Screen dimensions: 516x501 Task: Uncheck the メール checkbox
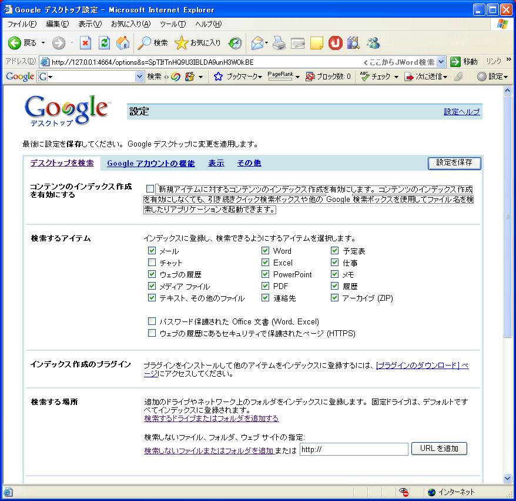pos(152,251)
